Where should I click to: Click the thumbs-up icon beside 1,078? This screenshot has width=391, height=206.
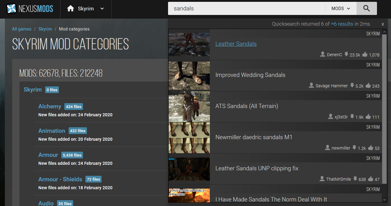point(364,54)
